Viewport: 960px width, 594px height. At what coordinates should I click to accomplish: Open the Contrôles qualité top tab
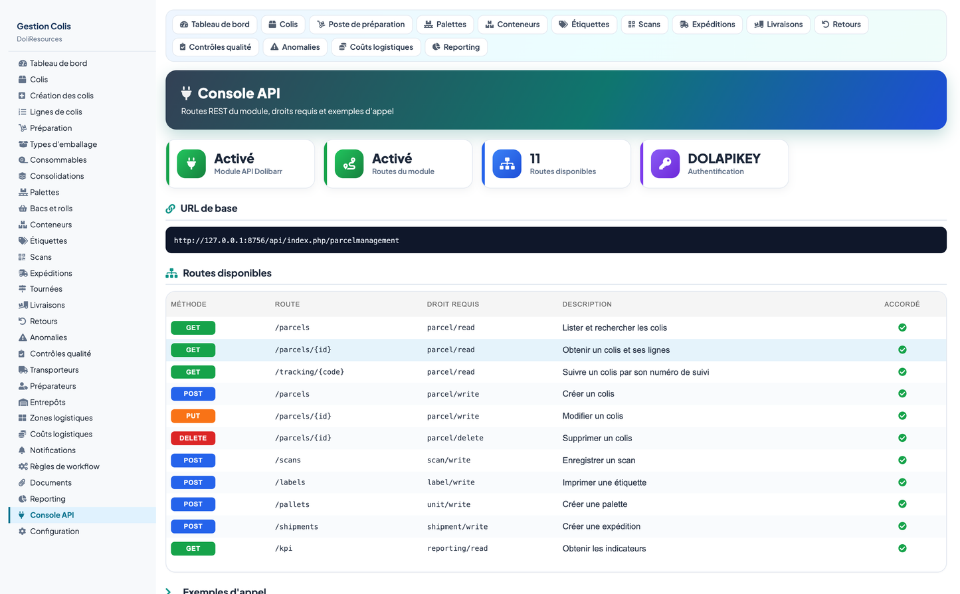point(216,47)
